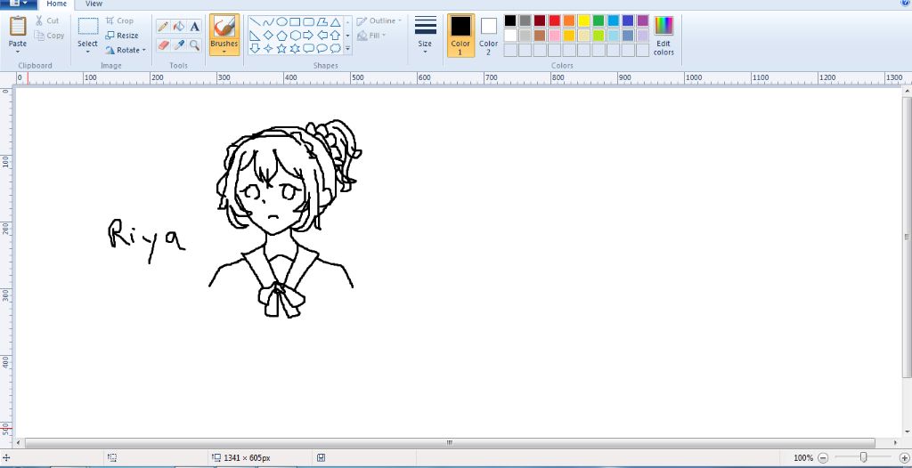Choose the Right arrow shape
The height and width of the screenshot is (468, 912).
tap(308, 36)
